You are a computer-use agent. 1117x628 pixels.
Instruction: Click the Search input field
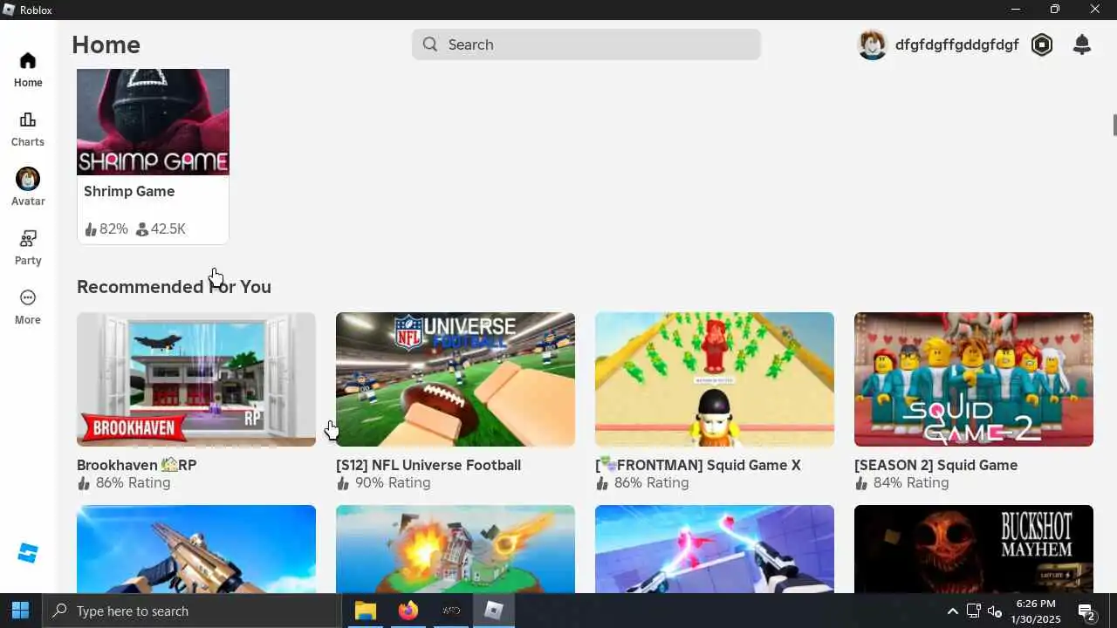point(586,44)
